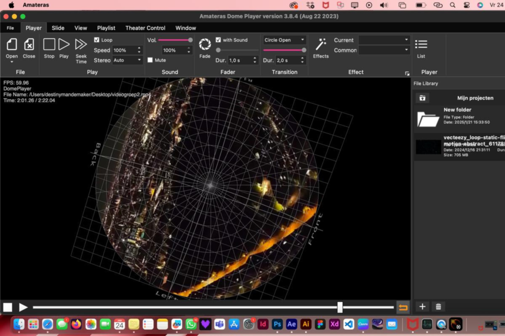Launch InDesign from the dock
This screenshot has height=336, width=505.
(263, 324)
